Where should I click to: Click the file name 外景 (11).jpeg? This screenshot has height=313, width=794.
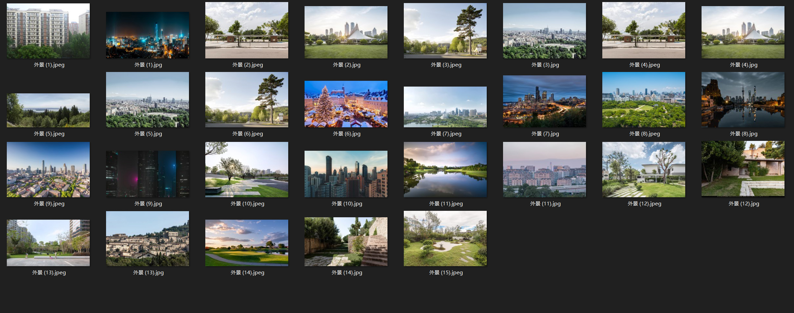pyautogui.click(x=446, y=204)
